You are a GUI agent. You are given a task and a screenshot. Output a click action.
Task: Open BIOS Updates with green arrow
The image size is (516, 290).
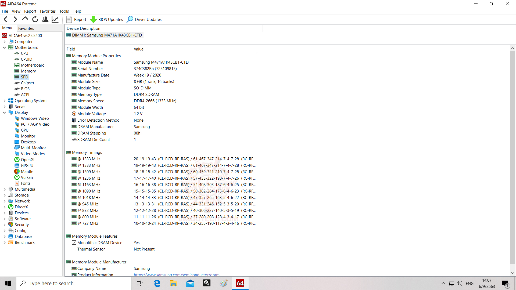pyautogui.click(x=106, y=19)
